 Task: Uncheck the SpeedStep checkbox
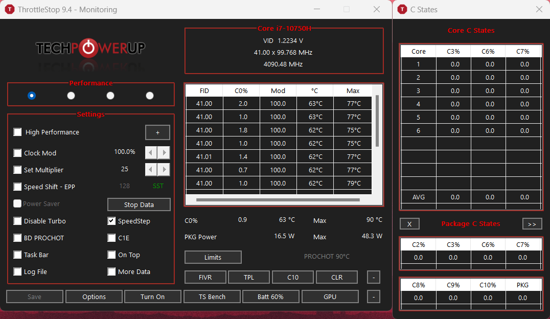pyautogui.click(x=111, y=221)
